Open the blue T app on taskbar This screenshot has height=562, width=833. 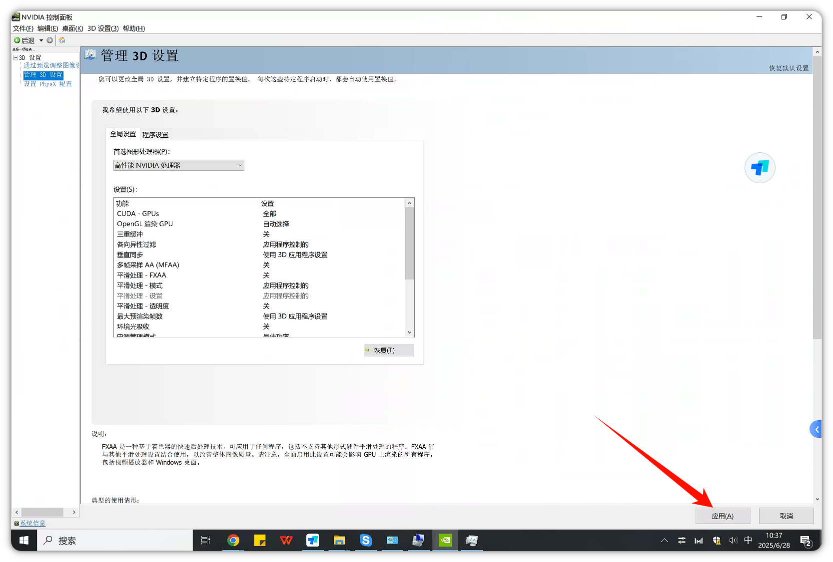313,541
